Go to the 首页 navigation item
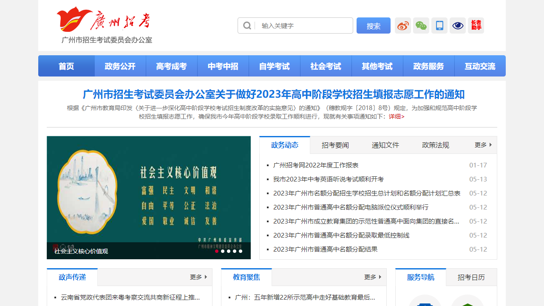 [66, 66]
